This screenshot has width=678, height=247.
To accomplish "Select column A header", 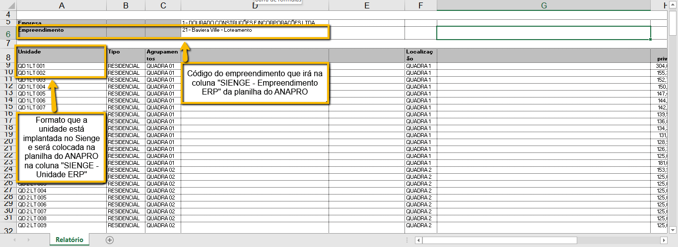I will (x=62, y=5).
